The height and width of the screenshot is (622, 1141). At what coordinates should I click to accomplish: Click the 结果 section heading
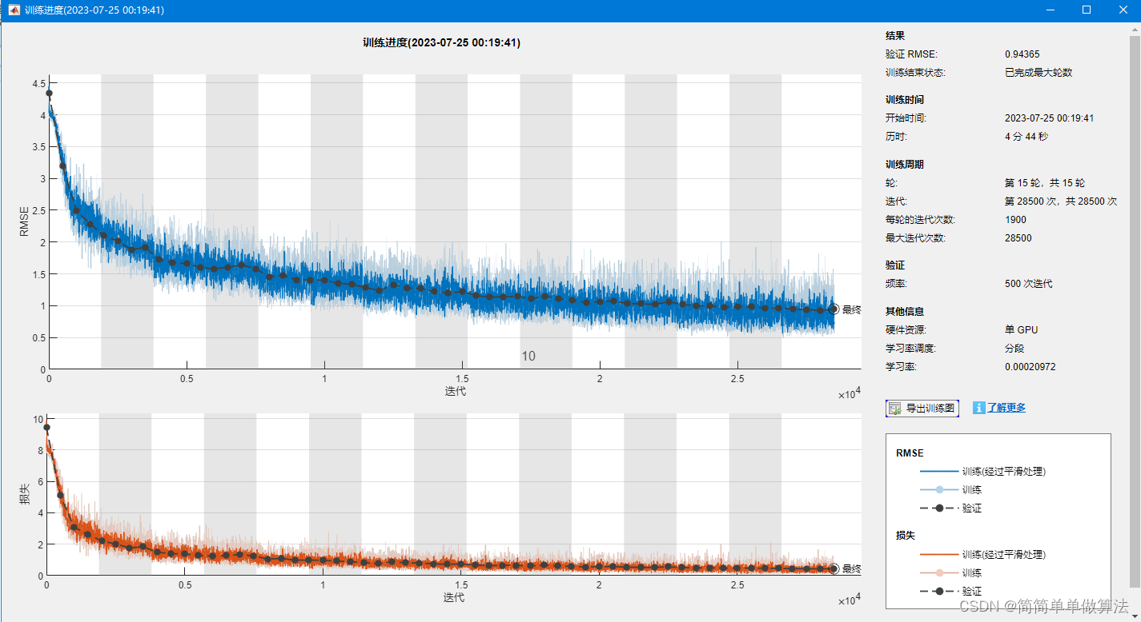pyautogui.click(x=895, y=36)
